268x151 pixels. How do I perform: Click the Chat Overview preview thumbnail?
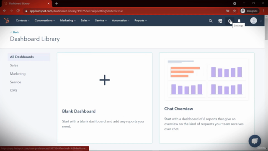(206, 79)
